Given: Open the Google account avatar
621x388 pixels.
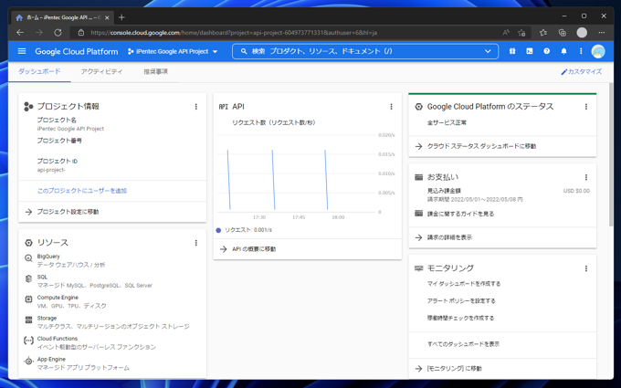Looking at the screenshot, I should (x=598, y=51).
